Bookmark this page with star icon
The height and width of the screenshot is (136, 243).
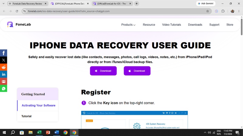click(x=207, y=11)
